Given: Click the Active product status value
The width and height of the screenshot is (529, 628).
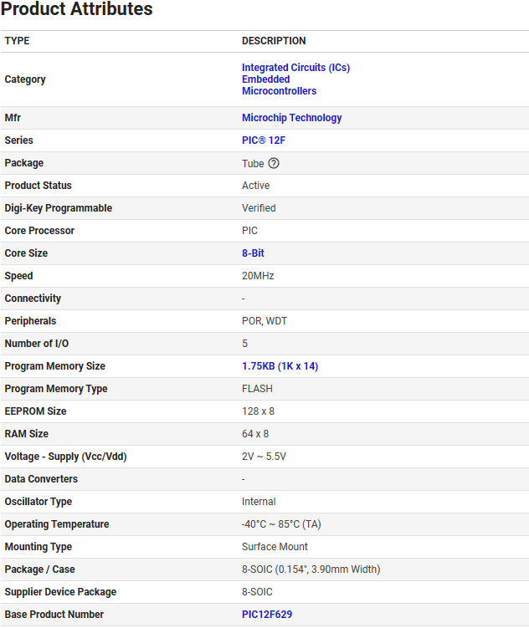Looking at the screenshot, I should pyautogui.click(x=255, y=186).
